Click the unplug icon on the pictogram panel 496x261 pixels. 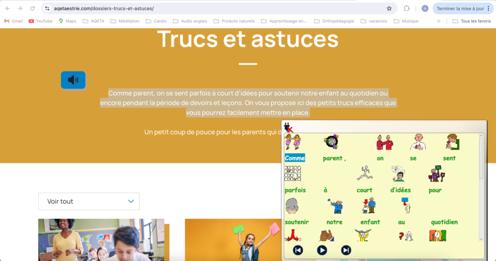click(x=288, y=128)
